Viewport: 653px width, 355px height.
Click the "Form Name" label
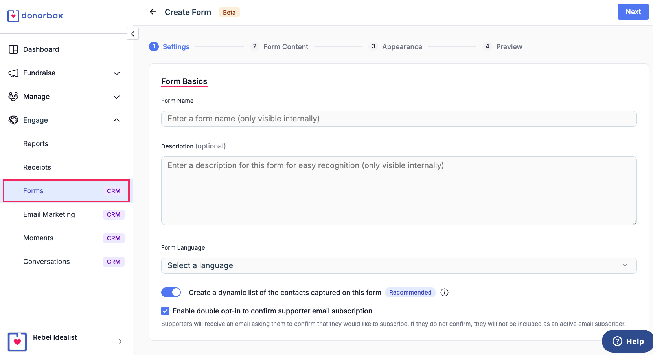point(177,101)
